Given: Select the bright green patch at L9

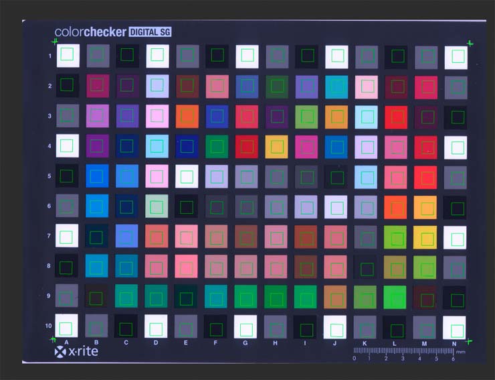Looking at the screenshot, I should click(395, 298).
